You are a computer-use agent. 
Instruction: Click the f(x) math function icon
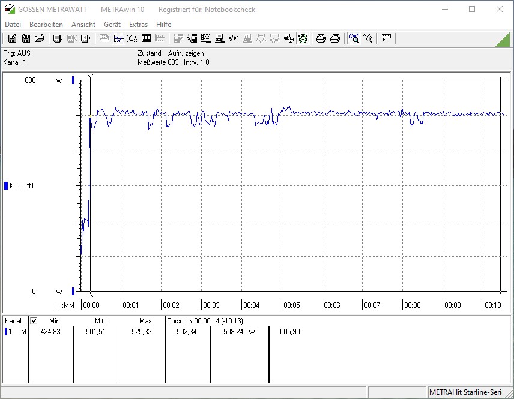(x=234, y=38)
